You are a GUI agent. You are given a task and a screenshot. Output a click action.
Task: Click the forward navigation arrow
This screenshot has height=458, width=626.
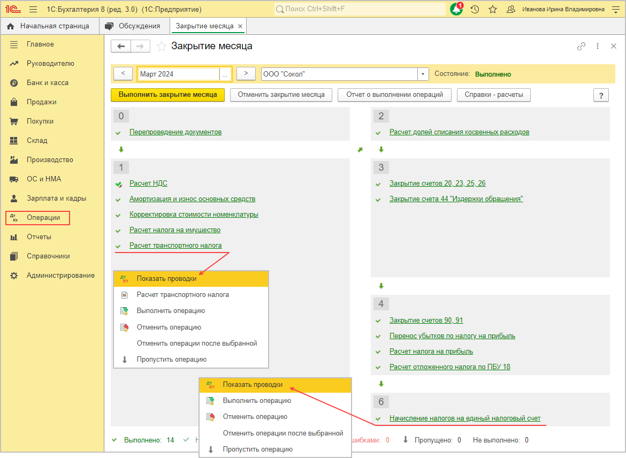coord(140,47)
